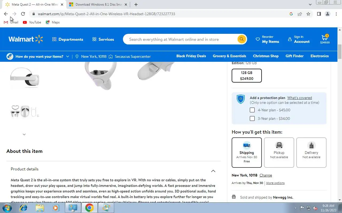This screenshot has height=213, width=342.
Task: Check the 4-Year plan - $45.00 box
Action: [x=252, y=110]
